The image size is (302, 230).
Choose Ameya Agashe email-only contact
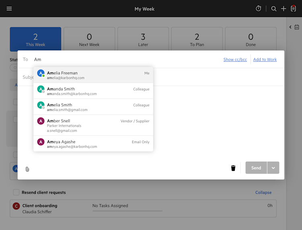coord(93,144)
